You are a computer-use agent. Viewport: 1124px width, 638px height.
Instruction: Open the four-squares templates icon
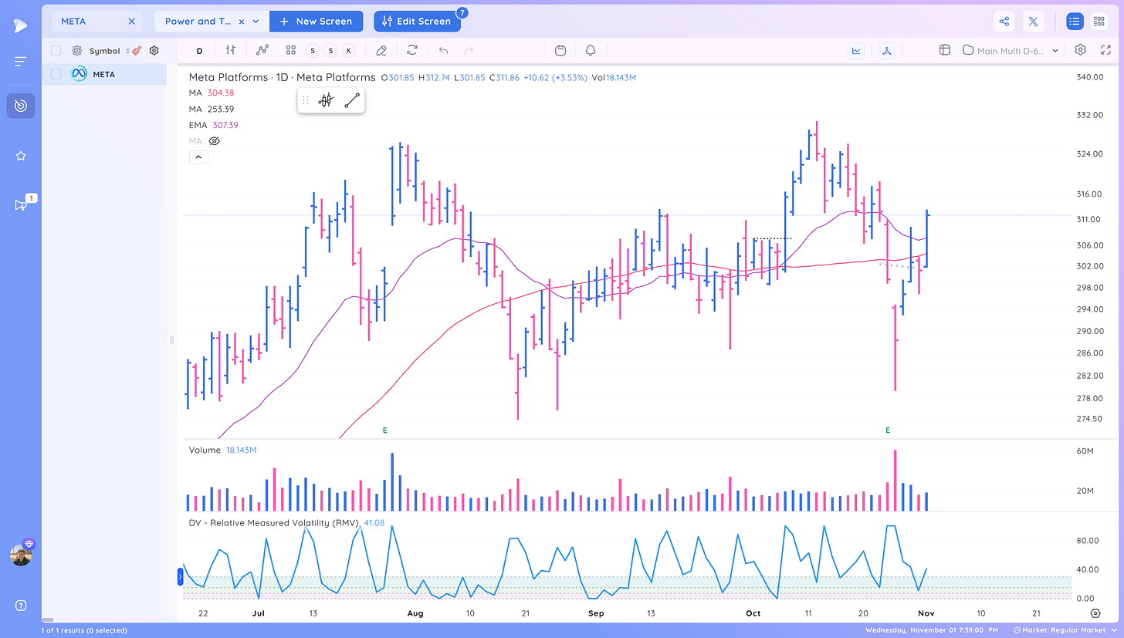(290, 50)
